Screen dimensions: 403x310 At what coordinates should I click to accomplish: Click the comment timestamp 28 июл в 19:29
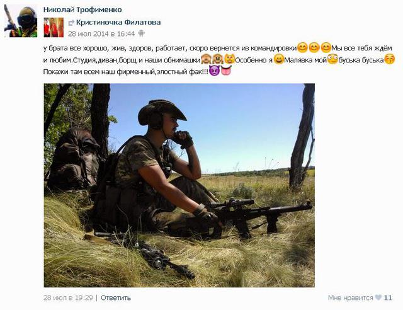click(x=68, y=297)
